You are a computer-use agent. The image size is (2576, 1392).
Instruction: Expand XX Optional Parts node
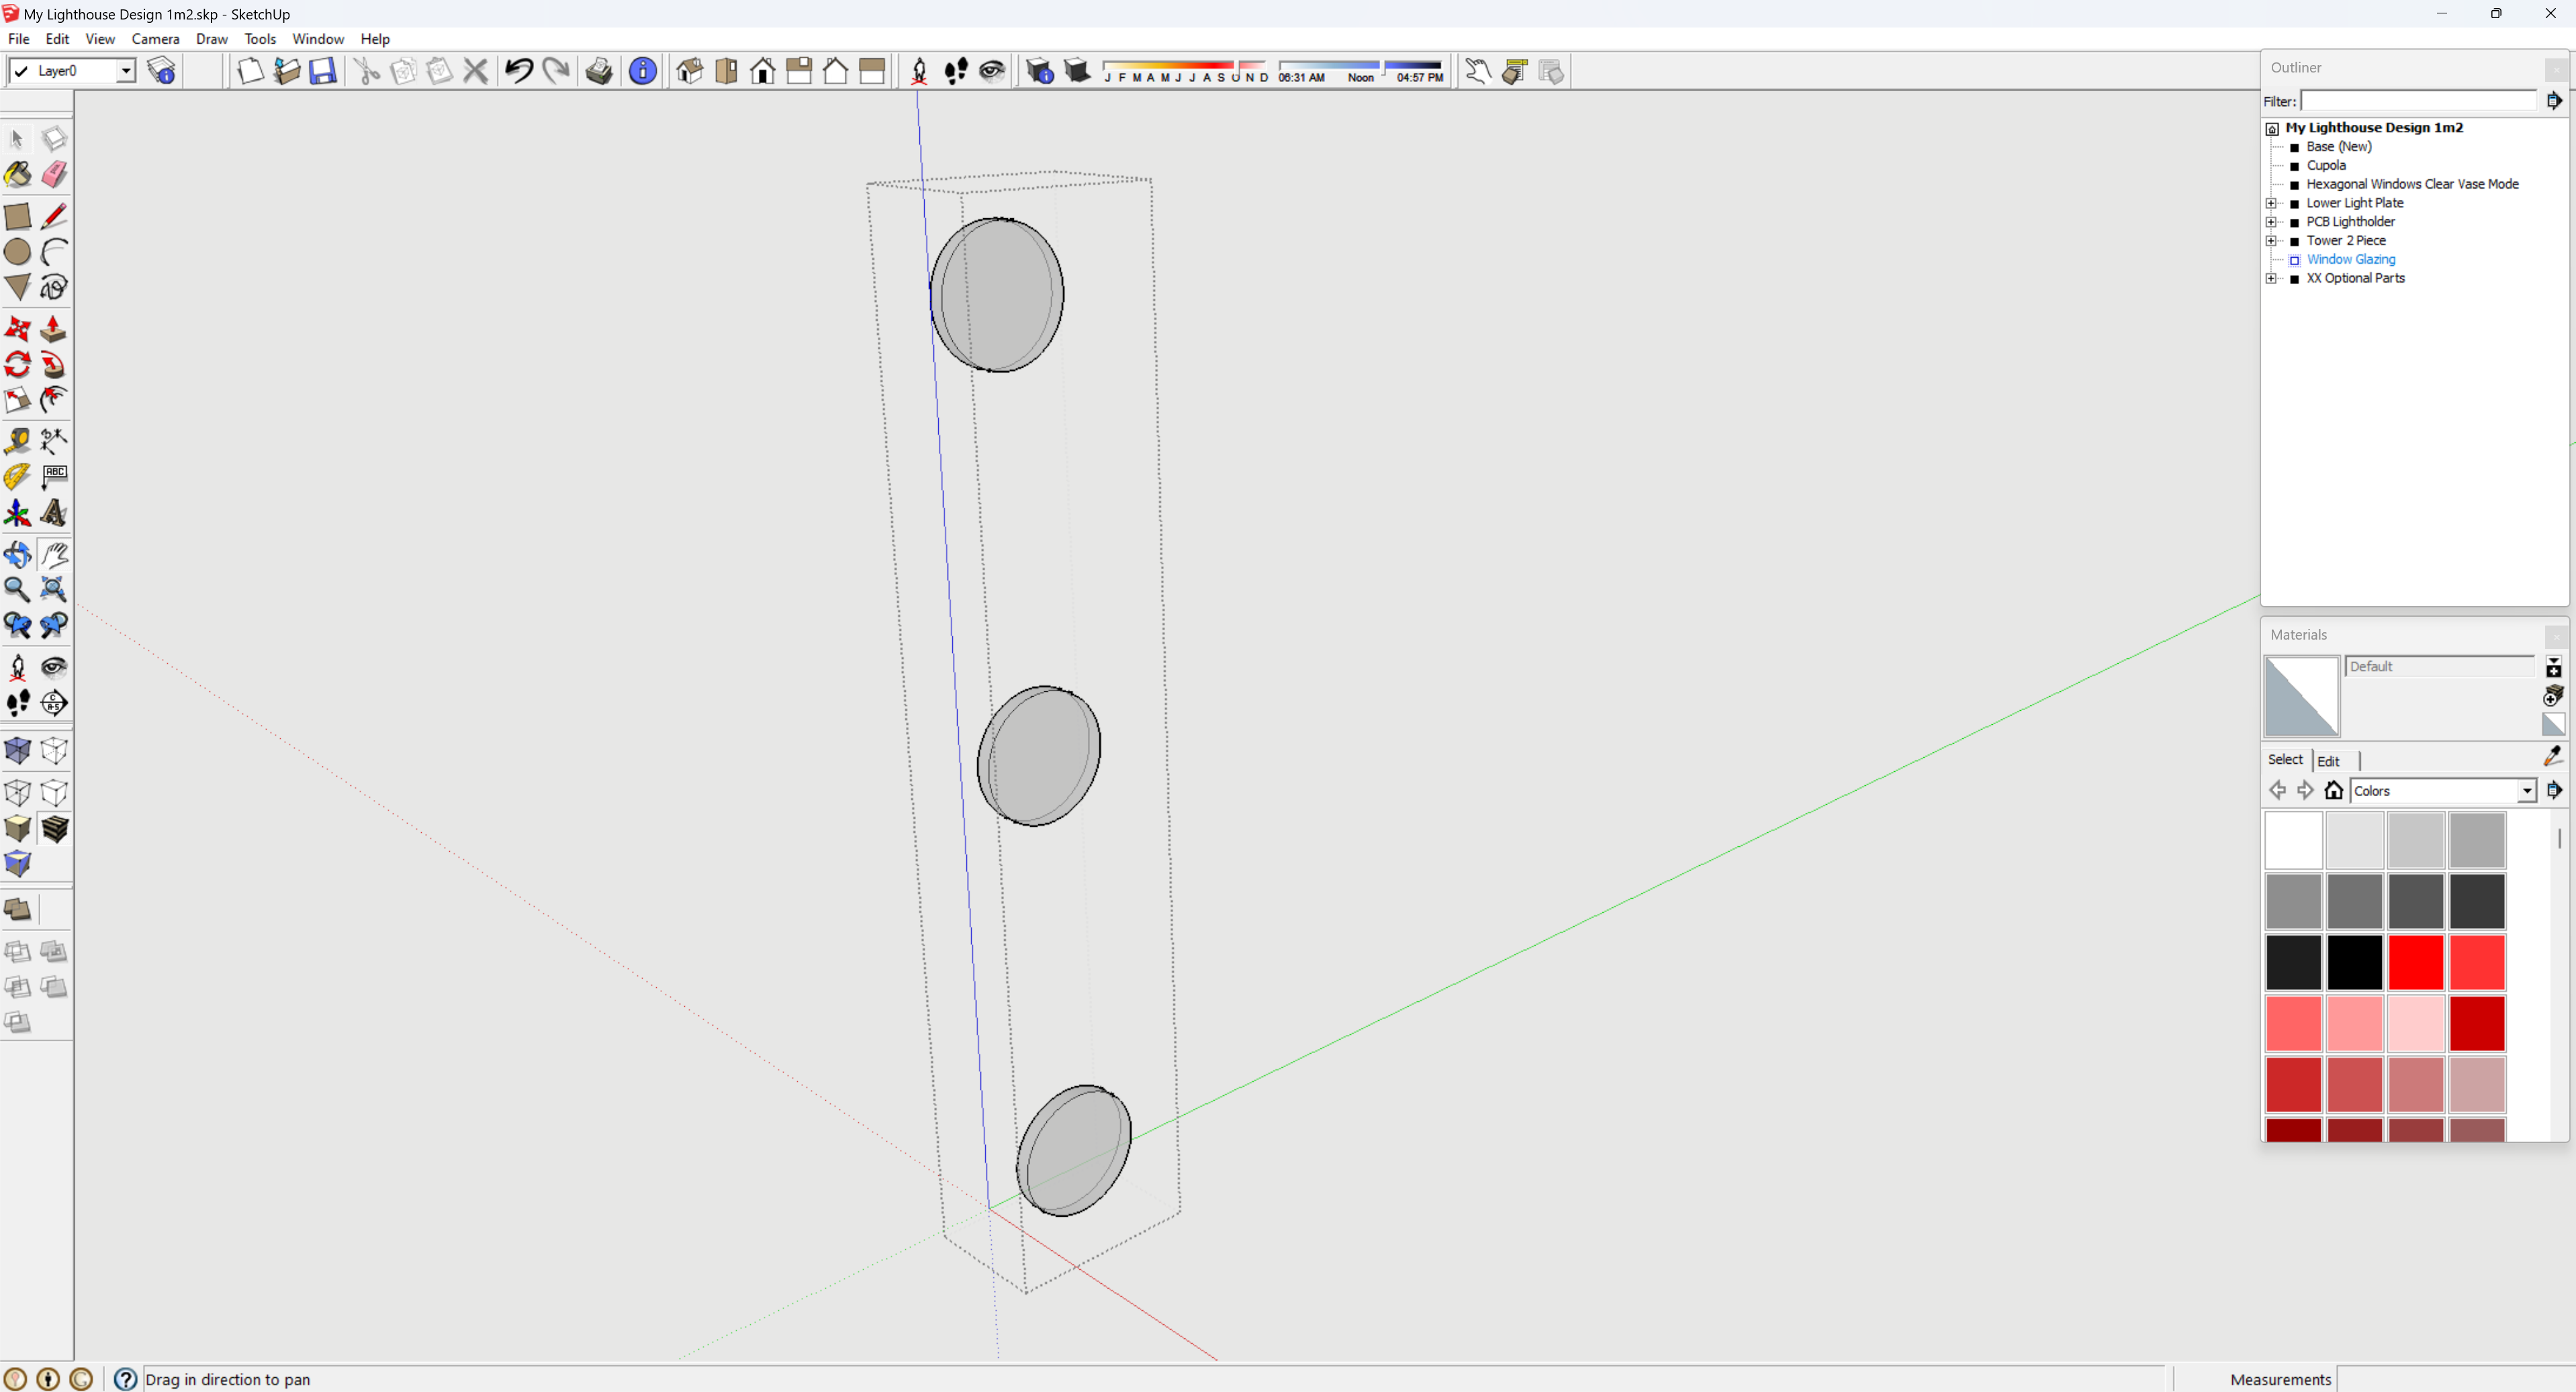click(x=2271, y=279)
